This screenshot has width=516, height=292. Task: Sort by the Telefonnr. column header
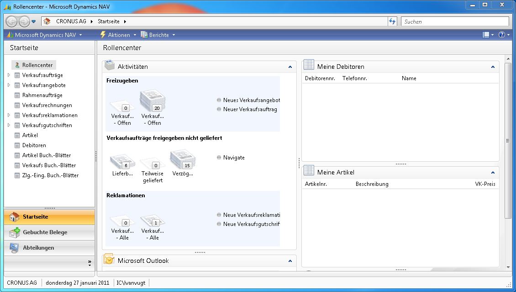click(354, 78)
